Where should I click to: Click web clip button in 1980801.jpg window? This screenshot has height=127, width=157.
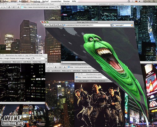click(60, 67)
